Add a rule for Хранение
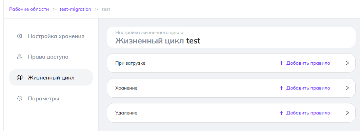Viewport: 360px width, 131px height. [x=305, y=88]
